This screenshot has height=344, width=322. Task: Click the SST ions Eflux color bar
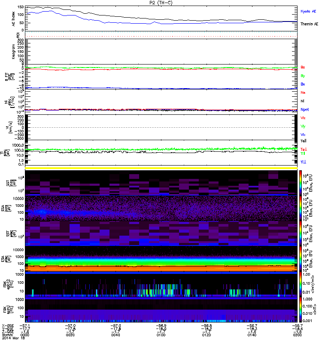[x=301, y=183]
